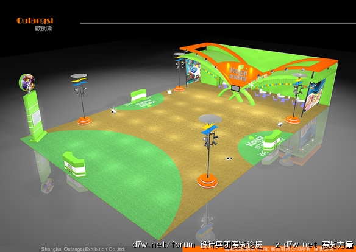This screenshot has width=356, height=252.
Task: Click the rear green counter near floor logo
Action: (x=138, y=96)
